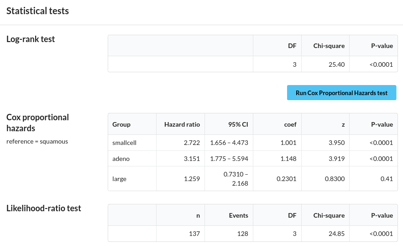Select large z value 0.8300
The width and height of the screenshot is (403, 246).
click(335, 179)
